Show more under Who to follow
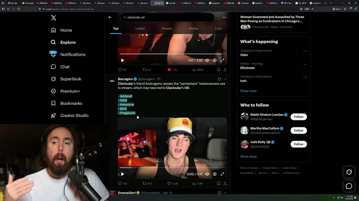 point(248,157)
